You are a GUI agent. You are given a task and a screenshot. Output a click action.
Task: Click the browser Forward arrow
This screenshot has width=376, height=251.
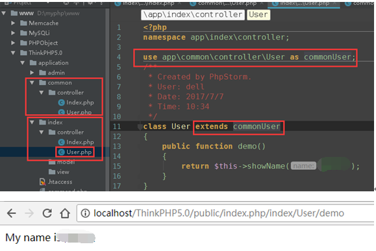pyautogui.click(x=29, y=213)
